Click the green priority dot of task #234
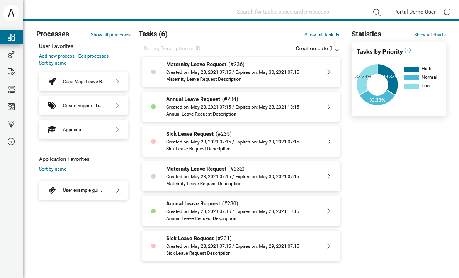Screen dimensions: 459x278 point(153,107)
